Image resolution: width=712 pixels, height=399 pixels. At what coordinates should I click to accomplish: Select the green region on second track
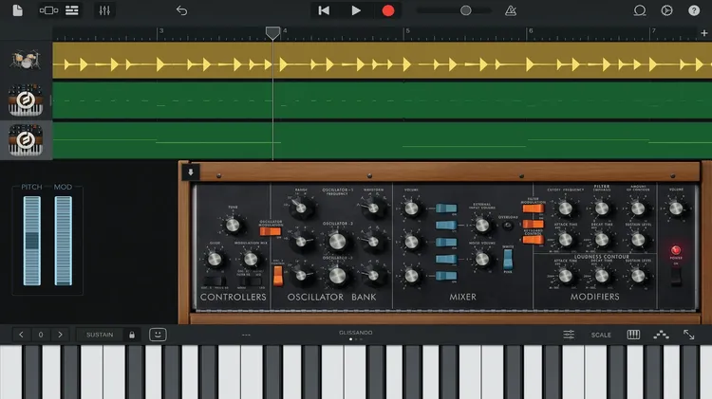(382, 100)
